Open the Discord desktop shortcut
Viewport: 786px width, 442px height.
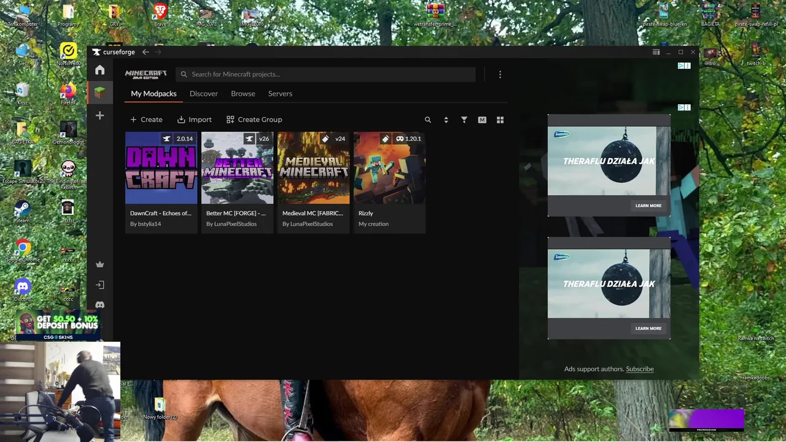tap(23, 290)
